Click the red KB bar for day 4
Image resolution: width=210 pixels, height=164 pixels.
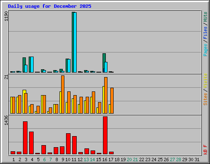pos(31,143)
